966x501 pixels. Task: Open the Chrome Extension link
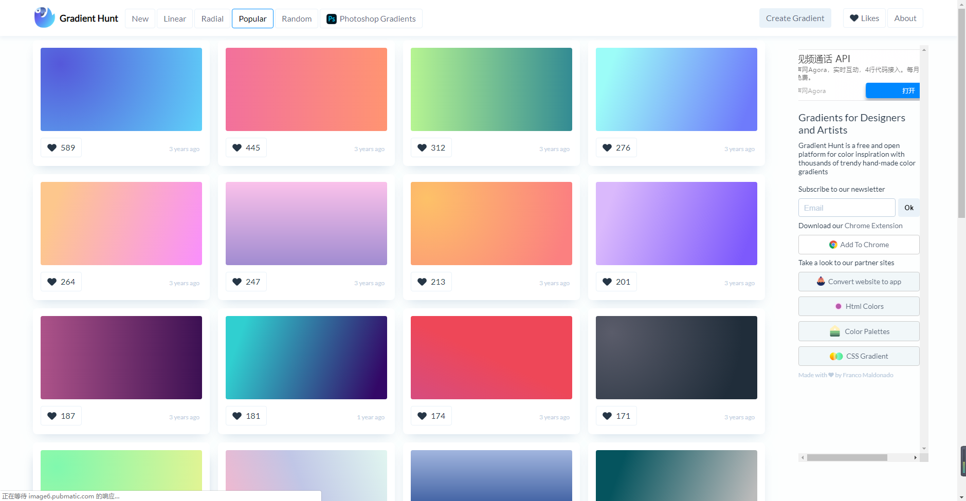(873, 226)
